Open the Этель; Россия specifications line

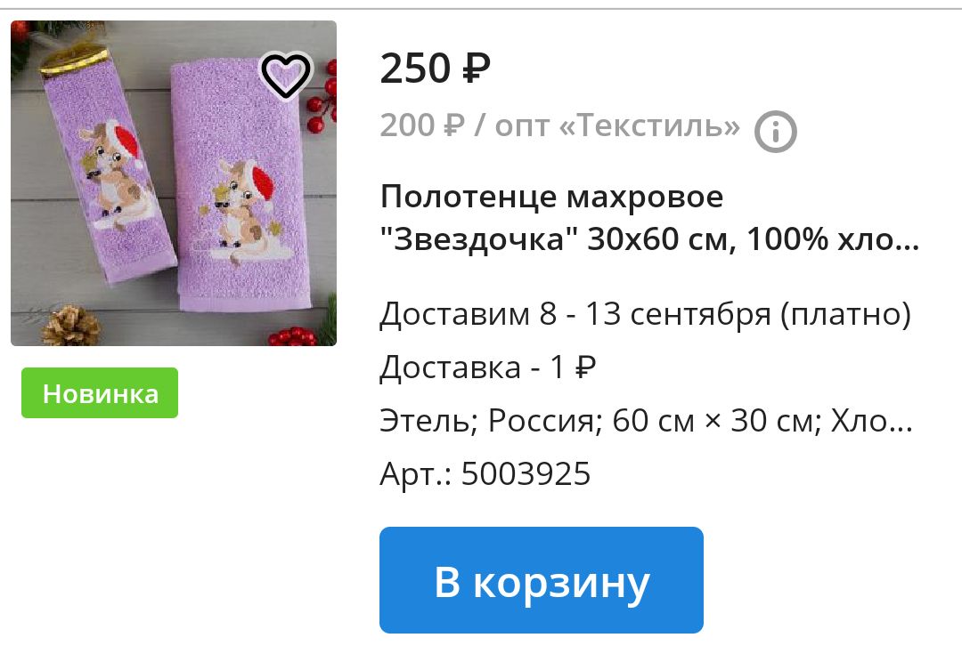647,421
